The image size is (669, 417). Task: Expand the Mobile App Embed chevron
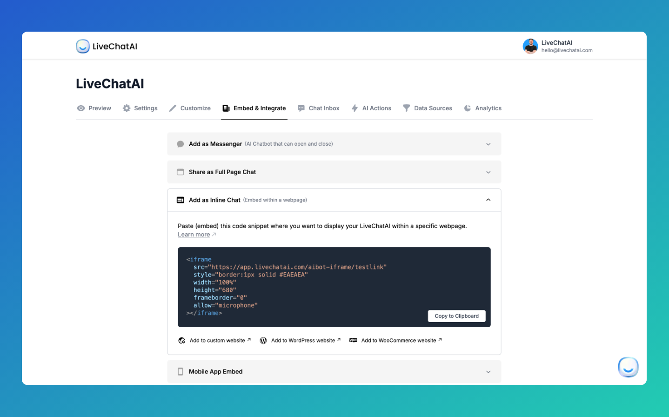coord(488,372)
